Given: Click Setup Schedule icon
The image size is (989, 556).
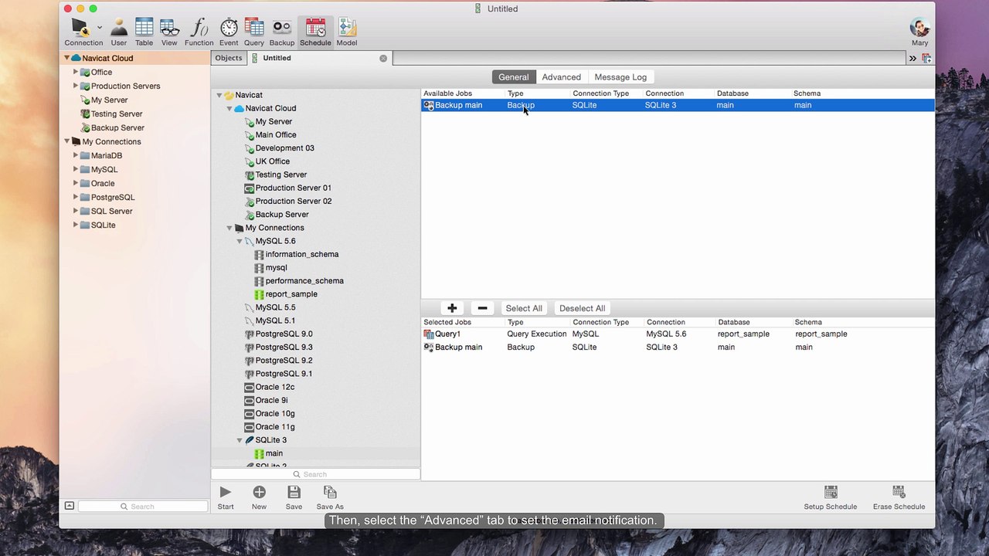Looking at the screenshot, I should 831,492.
